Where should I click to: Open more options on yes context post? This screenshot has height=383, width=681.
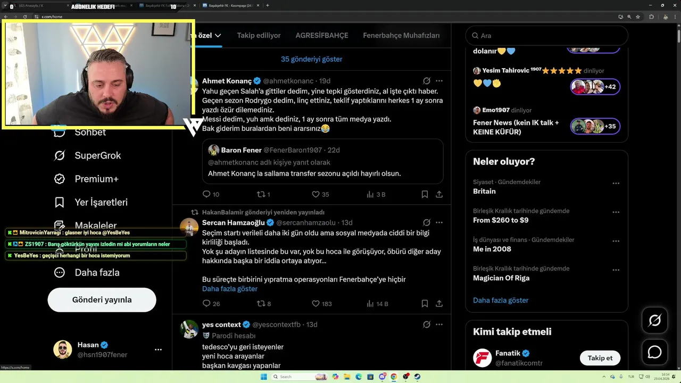(439, 324)
